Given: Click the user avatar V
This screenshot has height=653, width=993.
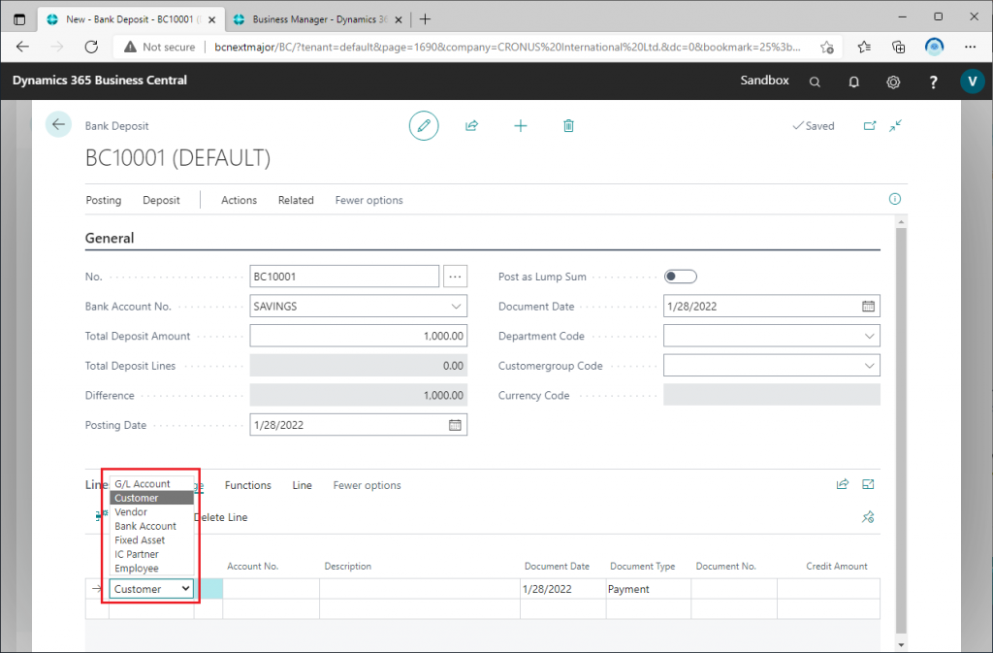Looking at the screenshot, I should (x=972, y=82).
